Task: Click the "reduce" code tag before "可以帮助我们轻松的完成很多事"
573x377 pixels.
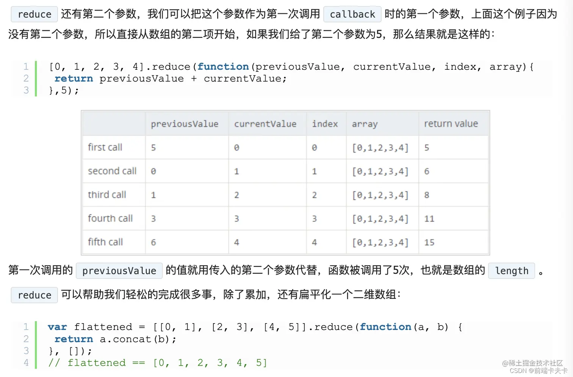Action: (x=34, y=295)
